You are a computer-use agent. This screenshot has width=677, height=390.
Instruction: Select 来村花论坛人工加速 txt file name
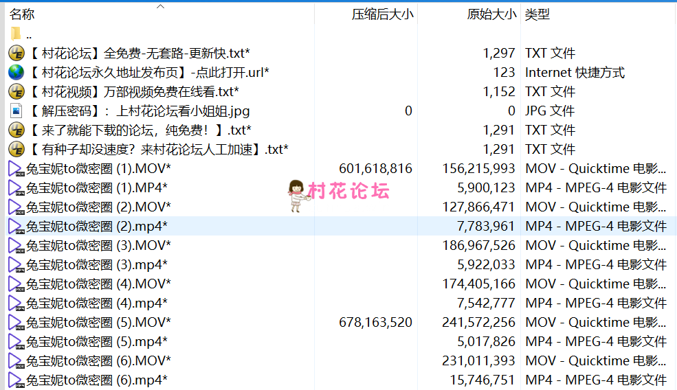point(158,149)
